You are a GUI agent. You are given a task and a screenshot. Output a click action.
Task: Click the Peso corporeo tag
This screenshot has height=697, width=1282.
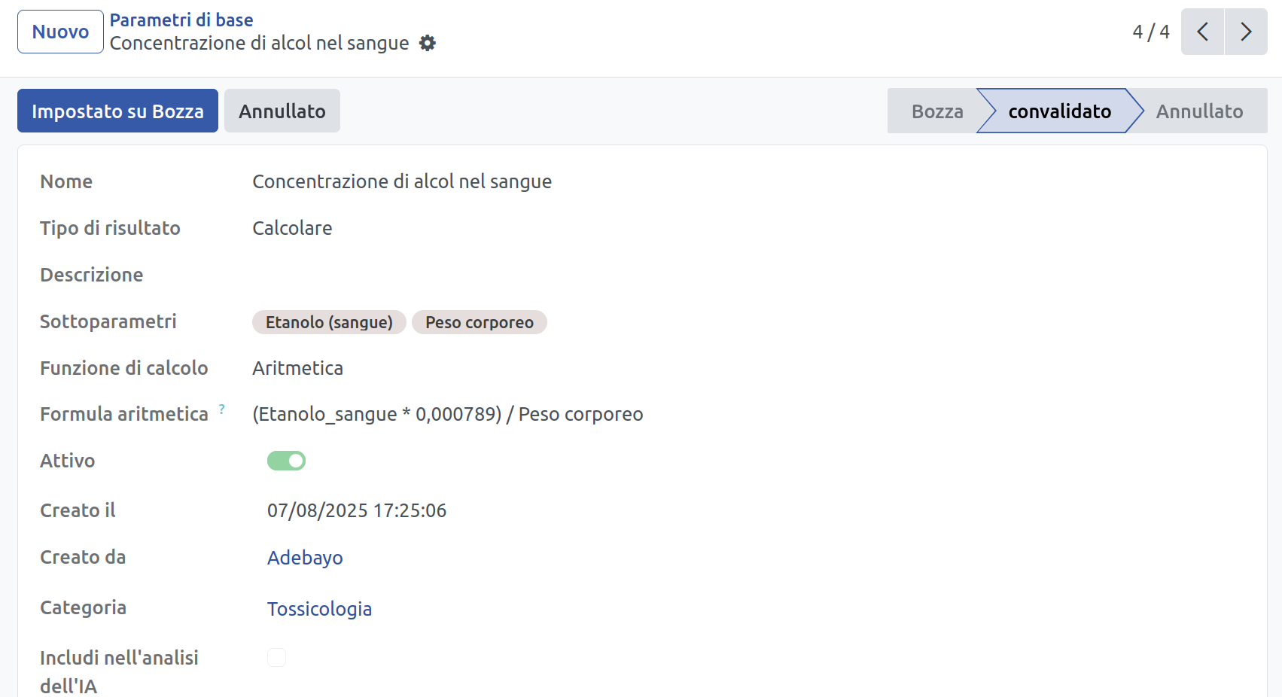[479, 322]
